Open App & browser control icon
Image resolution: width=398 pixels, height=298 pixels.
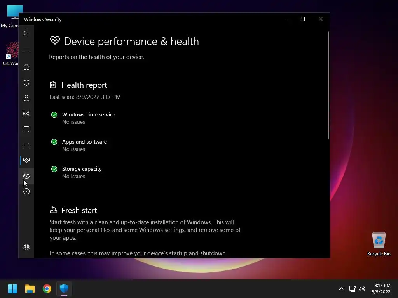click(x=26, y=129)
